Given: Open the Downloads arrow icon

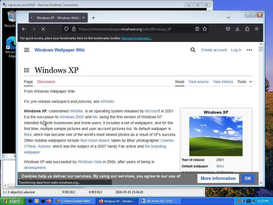Looking at the screenshot, I should tap(237, 29).
